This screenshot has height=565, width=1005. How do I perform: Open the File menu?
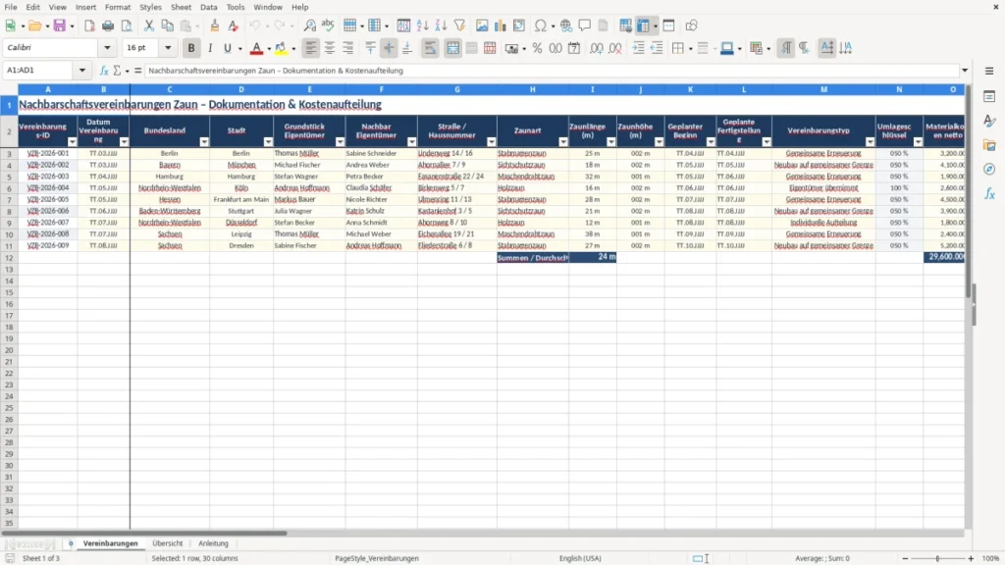(x=11, y=7)
